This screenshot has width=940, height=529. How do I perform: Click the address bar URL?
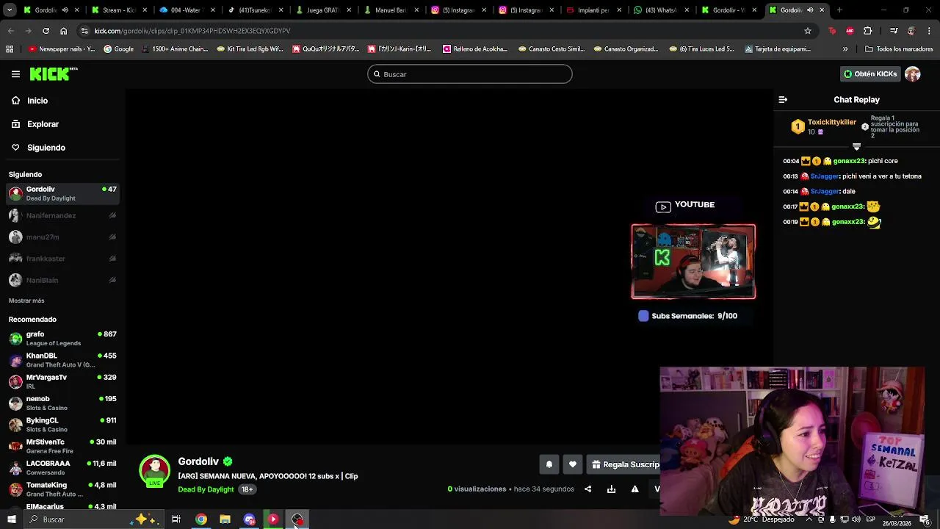(192, 31)
